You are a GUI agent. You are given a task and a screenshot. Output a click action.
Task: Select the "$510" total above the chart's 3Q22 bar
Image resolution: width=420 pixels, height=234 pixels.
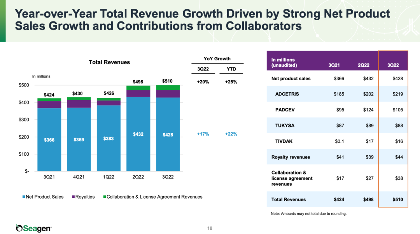click(167, 81)
